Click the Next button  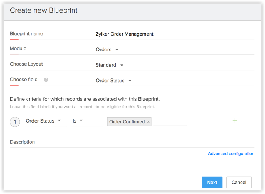coord(212,182)
